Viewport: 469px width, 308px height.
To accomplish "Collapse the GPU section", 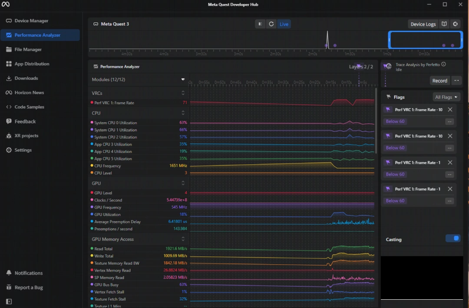I will point(183,183).
